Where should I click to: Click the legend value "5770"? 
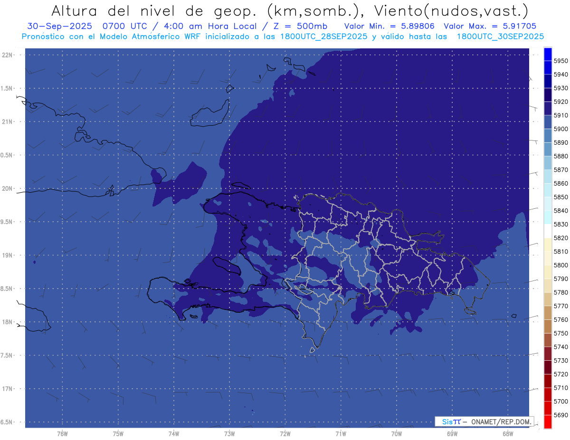560,306
